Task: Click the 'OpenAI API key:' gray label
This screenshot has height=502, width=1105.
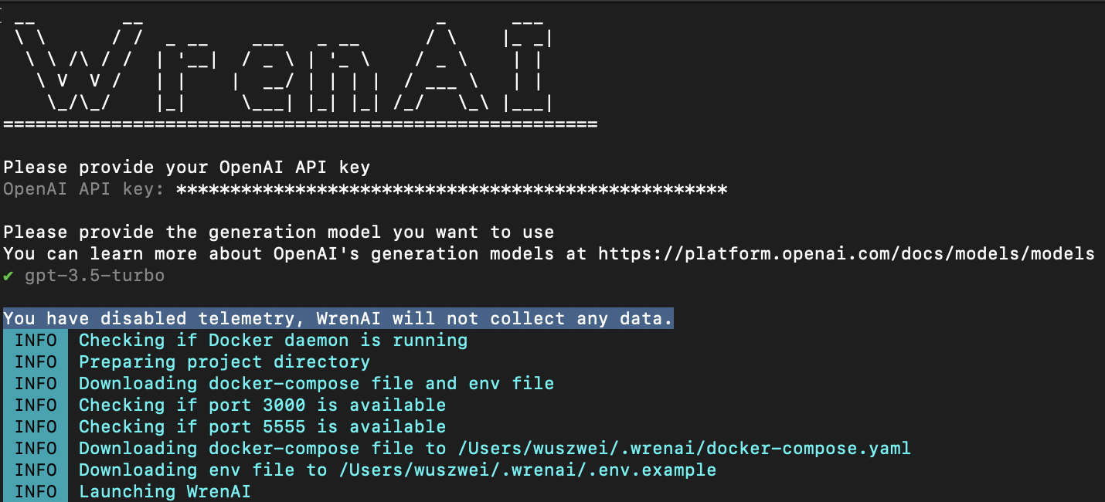Action: click(x=84, y=189)
